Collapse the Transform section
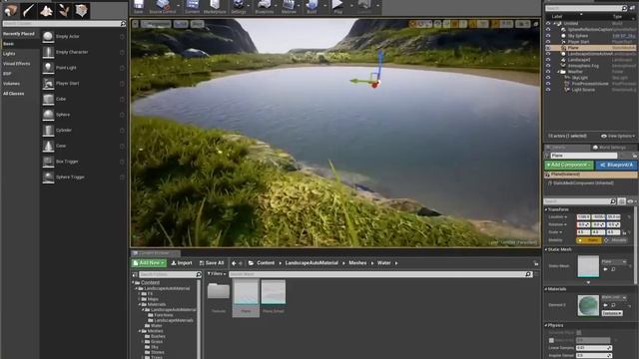 [546, 209]
